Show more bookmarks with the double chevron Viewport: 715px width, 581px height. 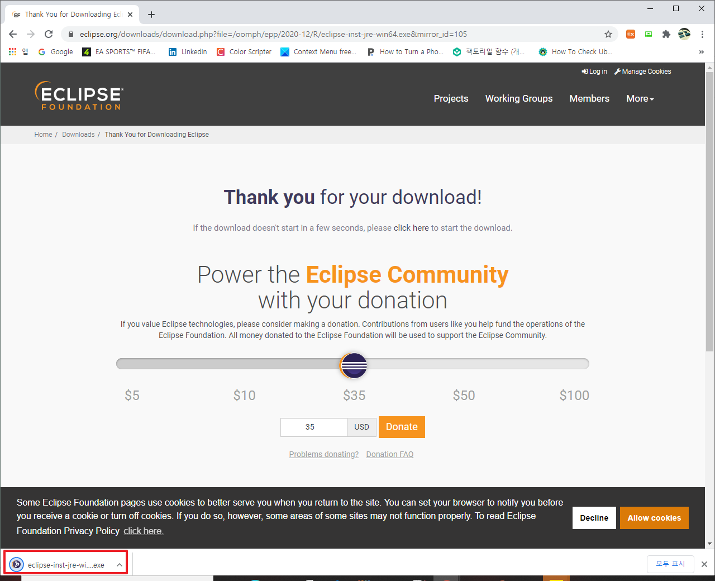[702, 51]
